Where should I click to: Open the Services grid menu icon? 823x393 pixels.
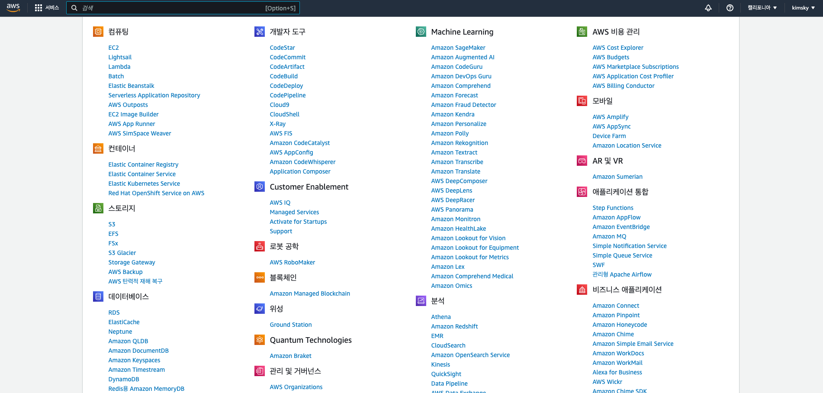[39, 8]
